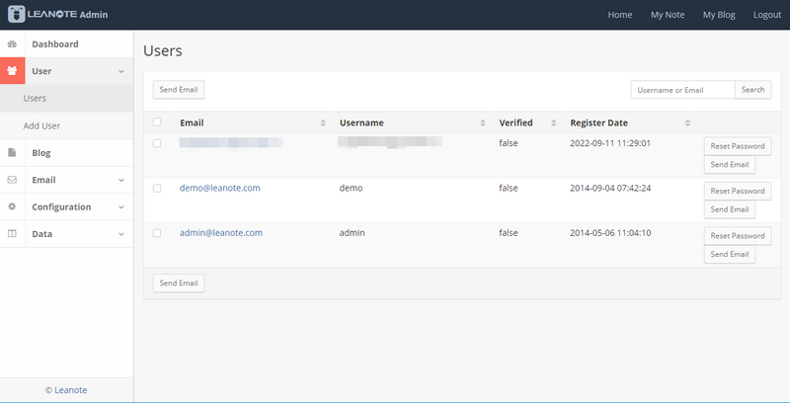The image size is (790, 403).
Task: Click the Users page heading
Action: (163, 51)
